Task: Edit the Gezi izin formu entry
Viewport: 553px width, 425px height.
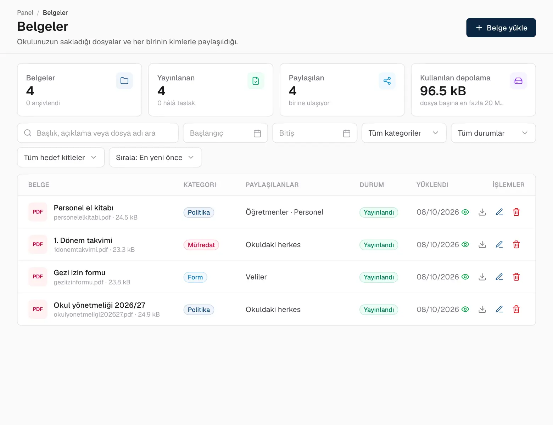Action: [x=499, y=277]
